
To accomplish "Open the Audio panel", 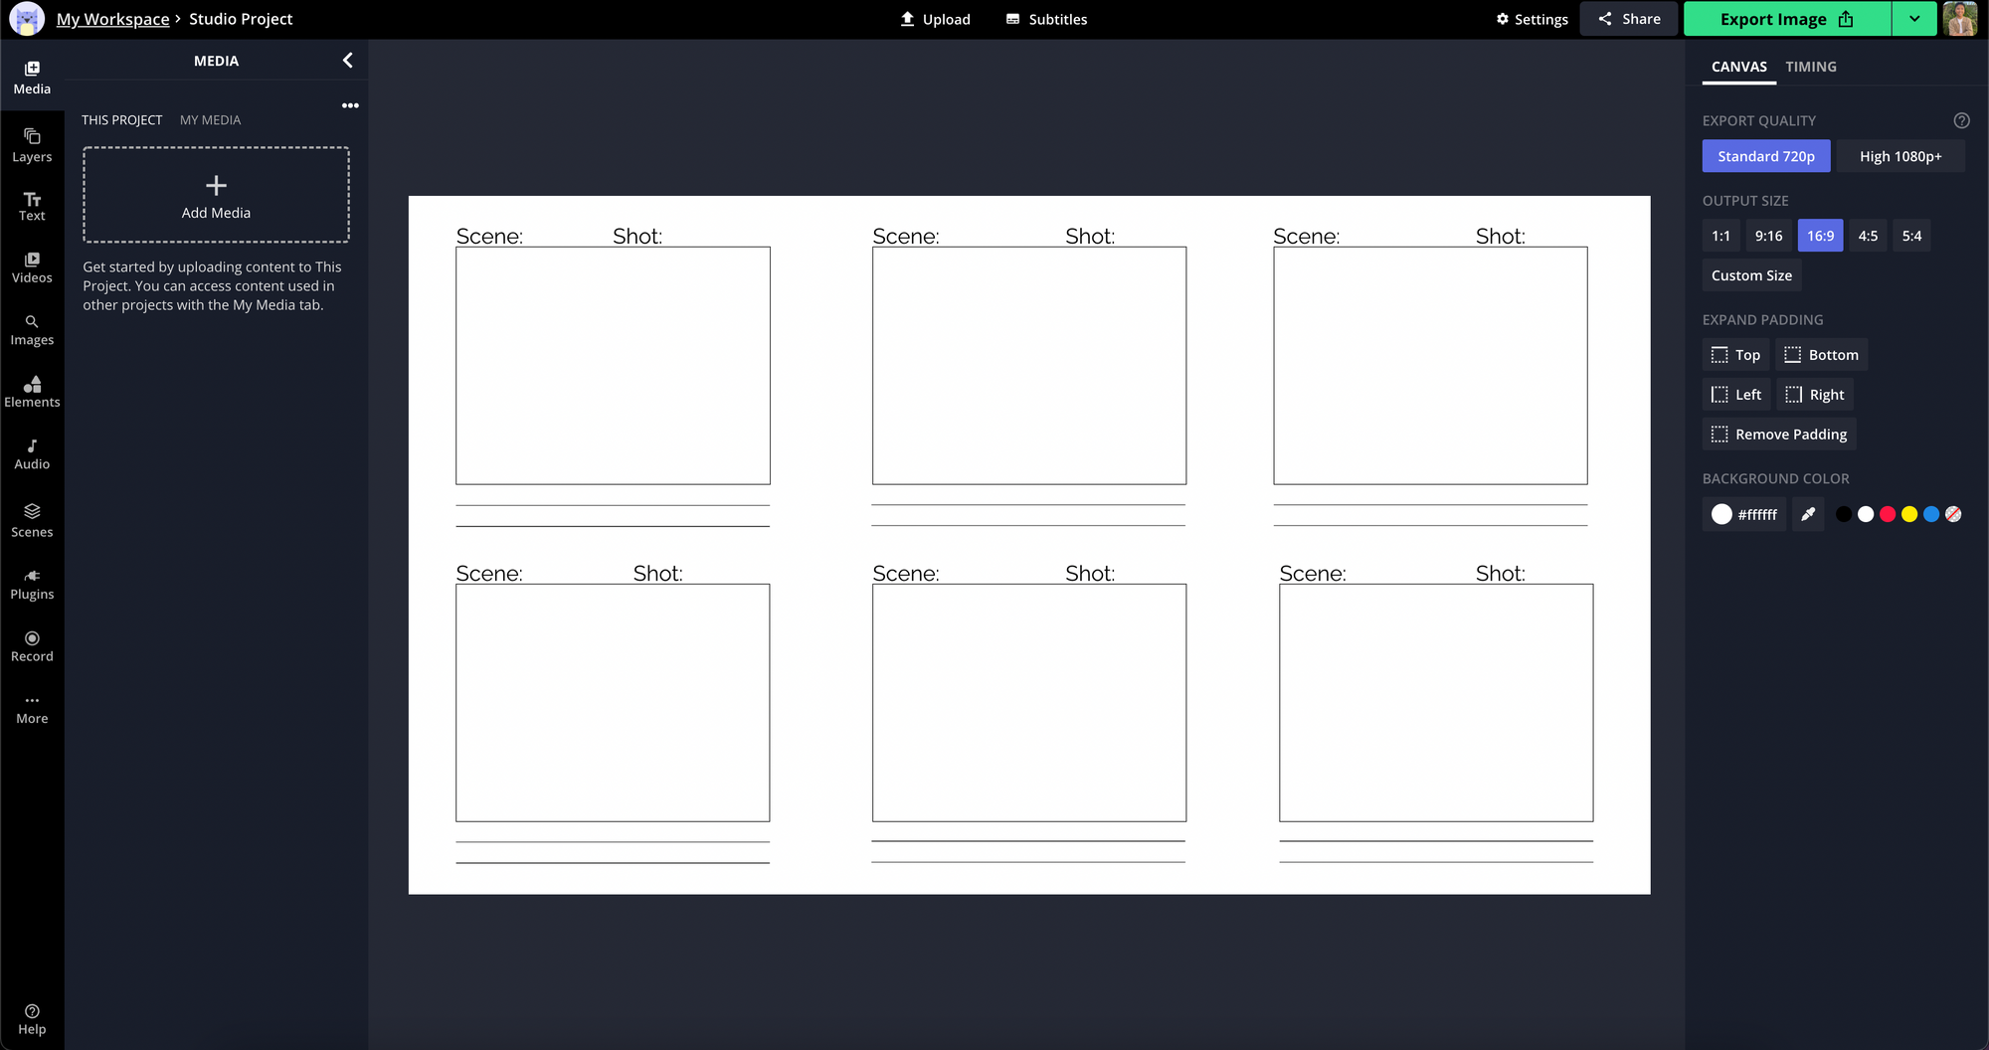I will [32, 454].
